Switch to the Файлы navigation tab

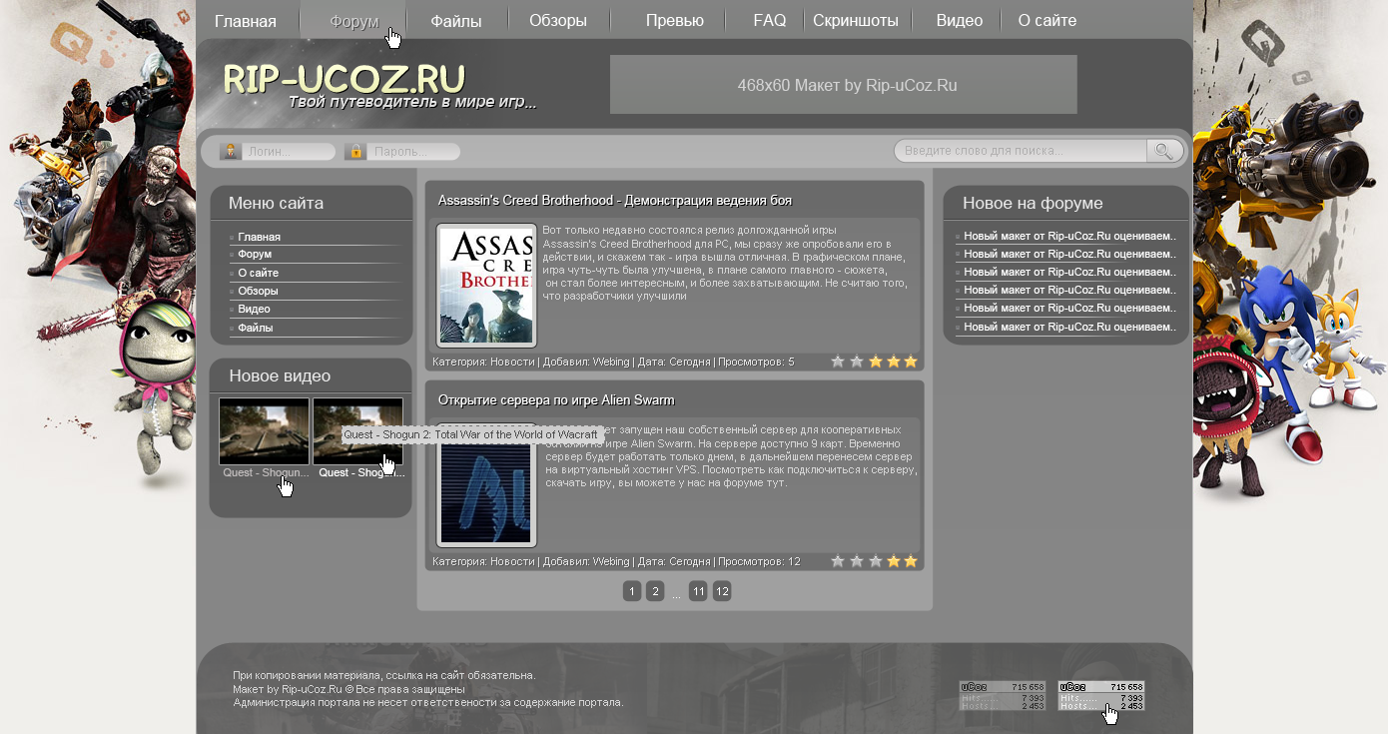456,20
